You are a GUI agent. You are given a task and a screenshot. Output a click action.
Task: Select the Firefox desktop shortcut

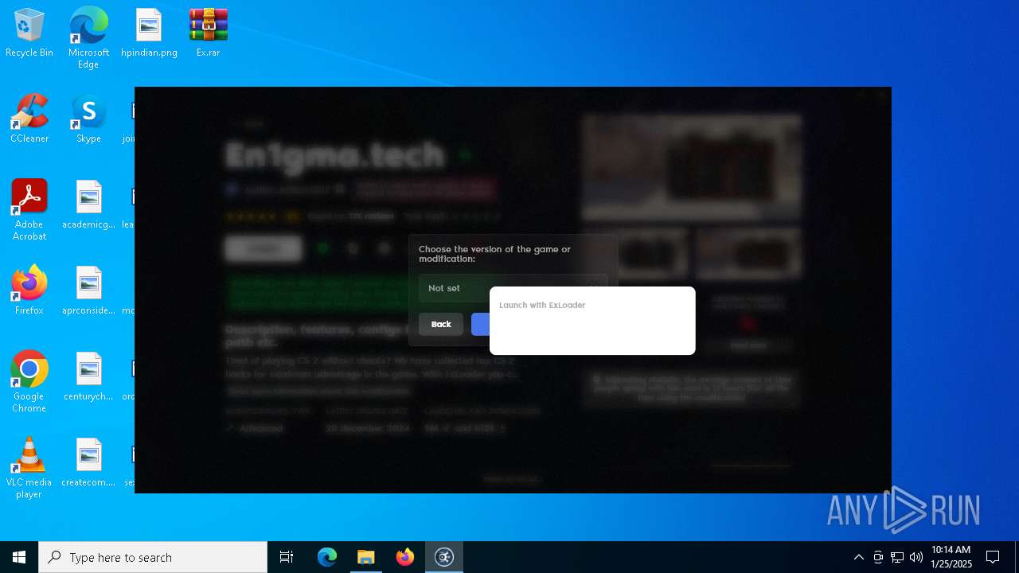[29, 290]
